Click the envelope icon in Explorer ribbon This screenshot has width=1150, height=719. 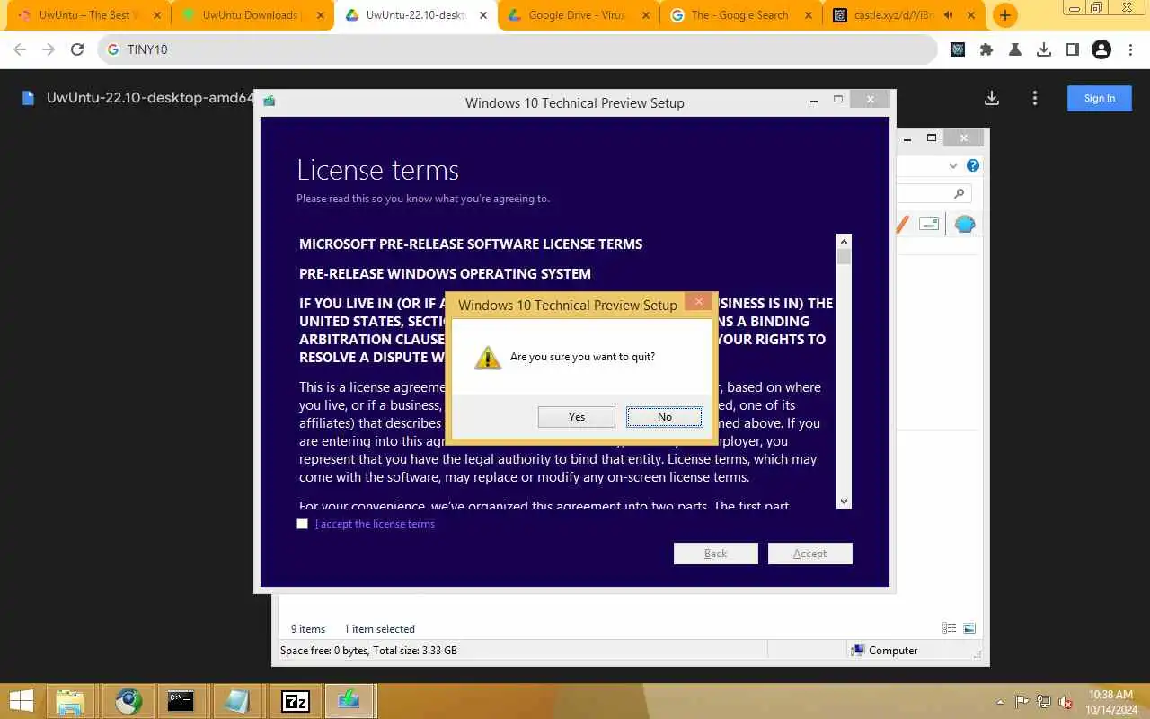click(x=929, y=224)
